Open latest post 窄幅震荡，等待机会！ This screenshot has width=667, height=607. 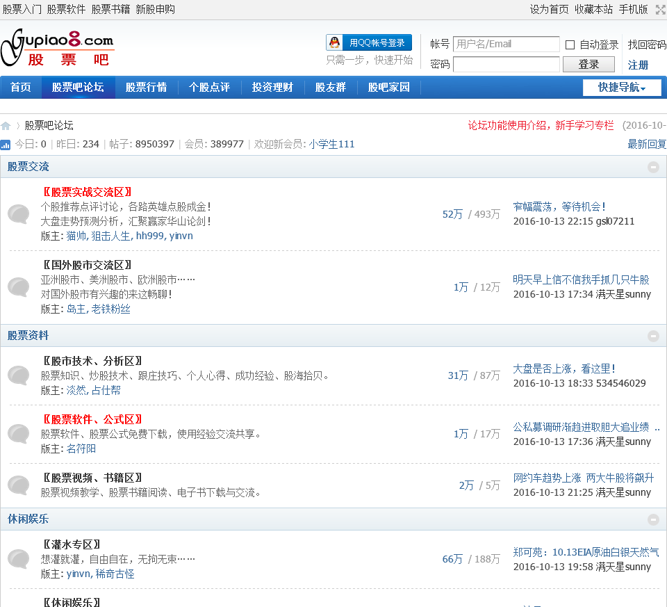(x=559, y=207)
